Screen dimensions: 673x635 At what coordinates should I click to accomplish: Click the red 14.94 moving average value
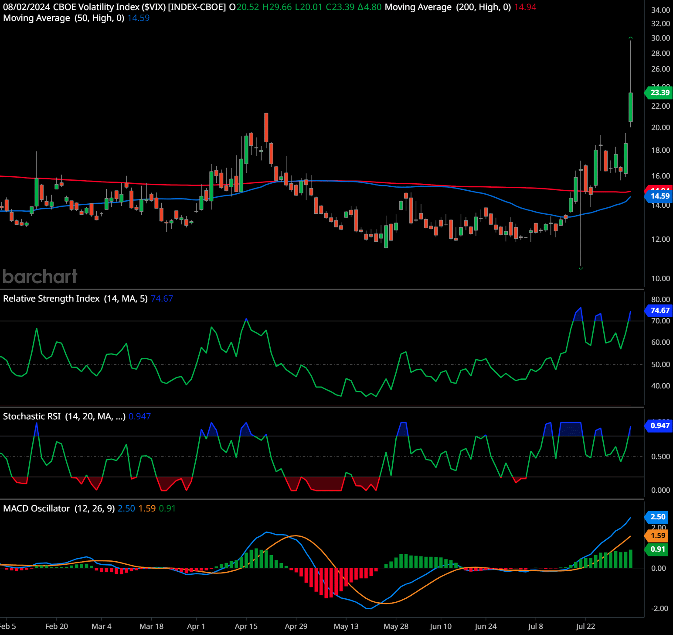(x=525, y=7)
